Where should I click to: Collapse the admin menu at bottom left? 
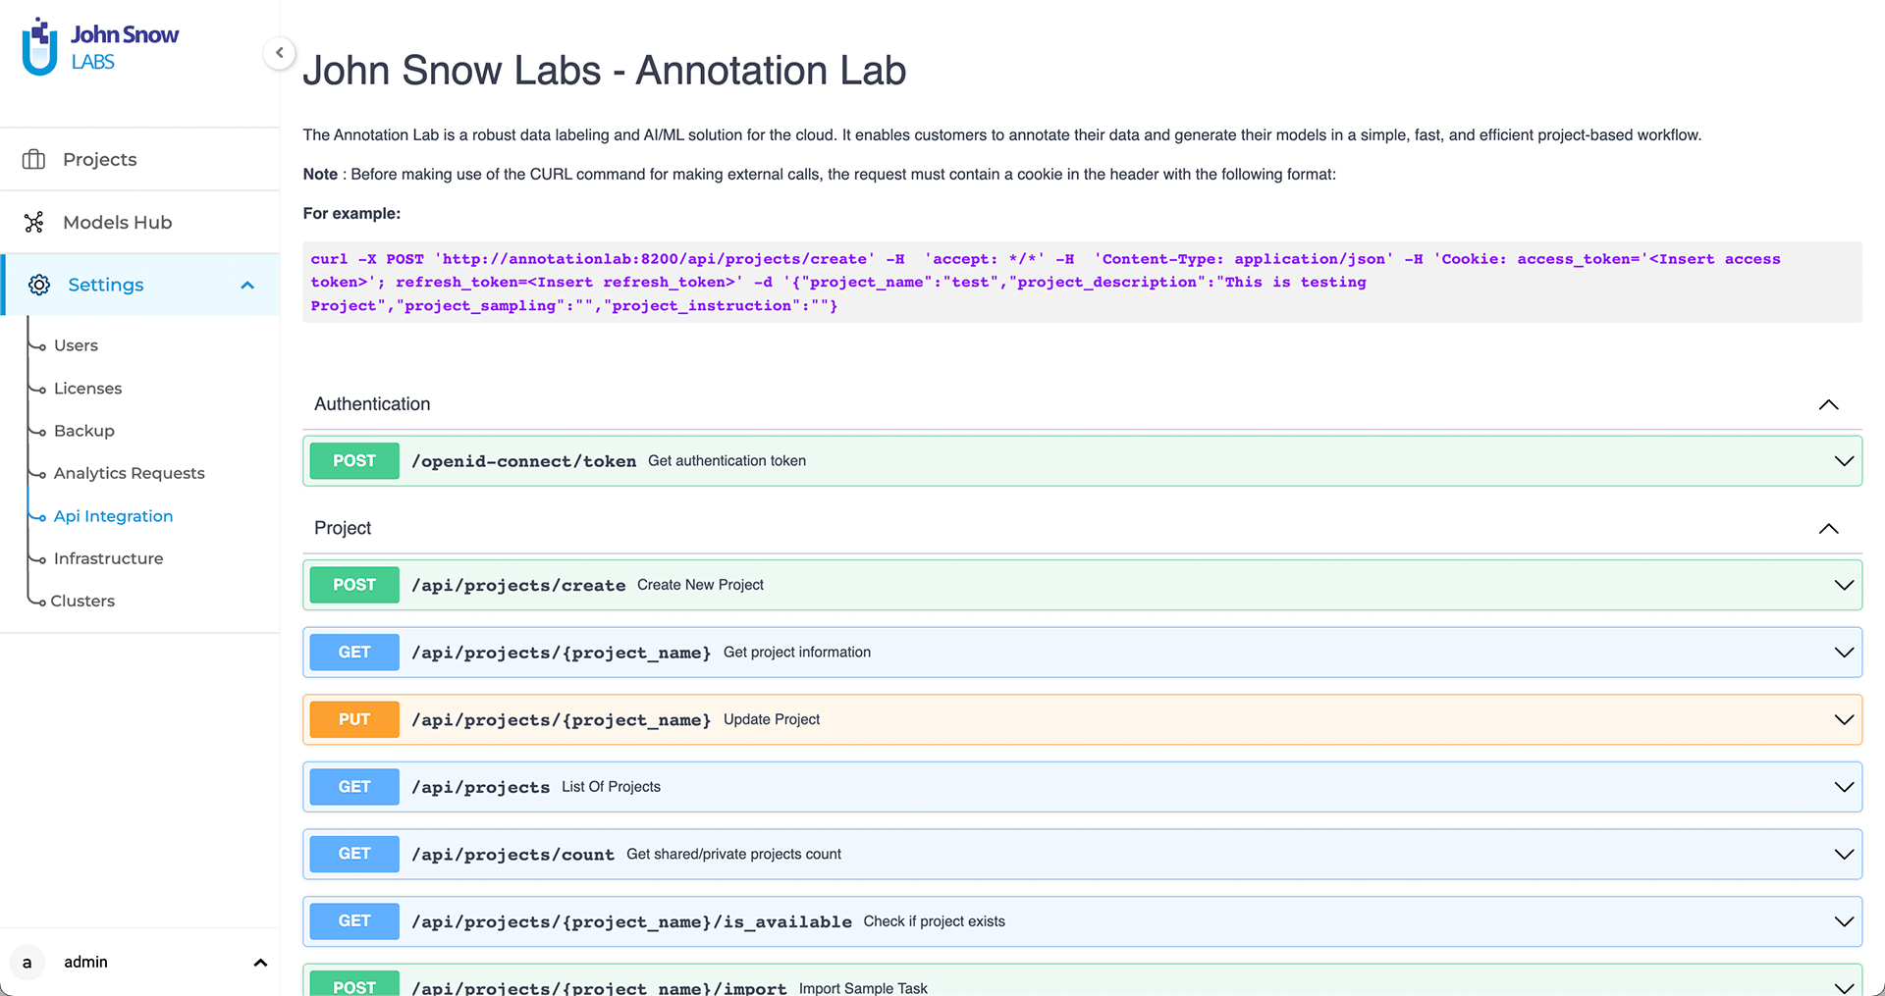260,963
